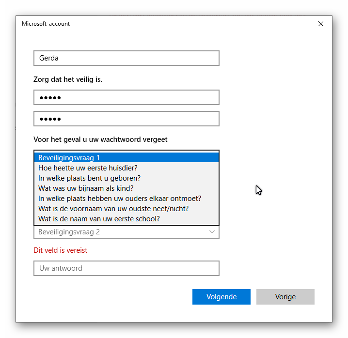Close the Microsoft-account dialog window
The height and width of the screenshot is (338, 348).
tap(320, 24)
